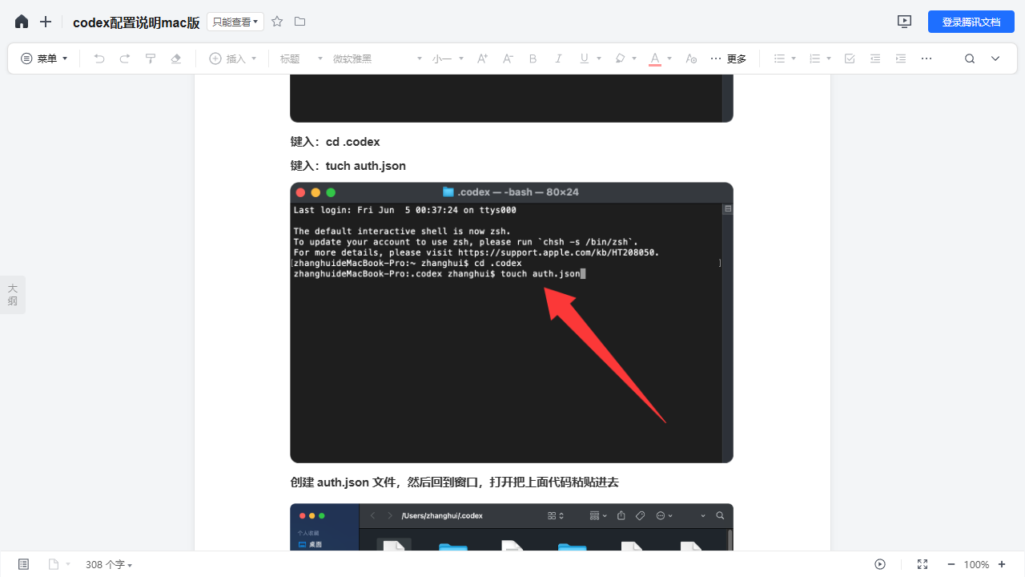The width and height of the screenshot is (1025, 577).
Task: Select the Finder .codex folder screenshot
Action: point(512,527)
